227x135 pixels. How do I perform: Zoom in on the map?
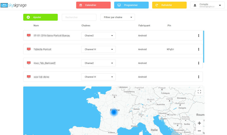click(199, 123)
